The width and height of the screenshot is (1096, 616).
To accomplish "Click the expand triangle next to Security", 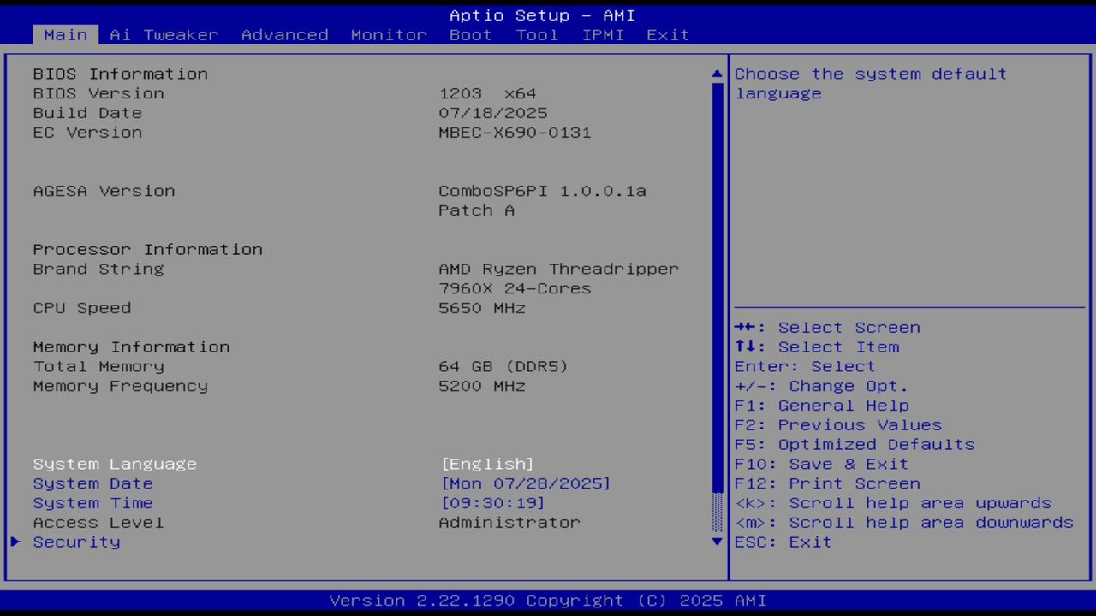I will tap(15, 542).
